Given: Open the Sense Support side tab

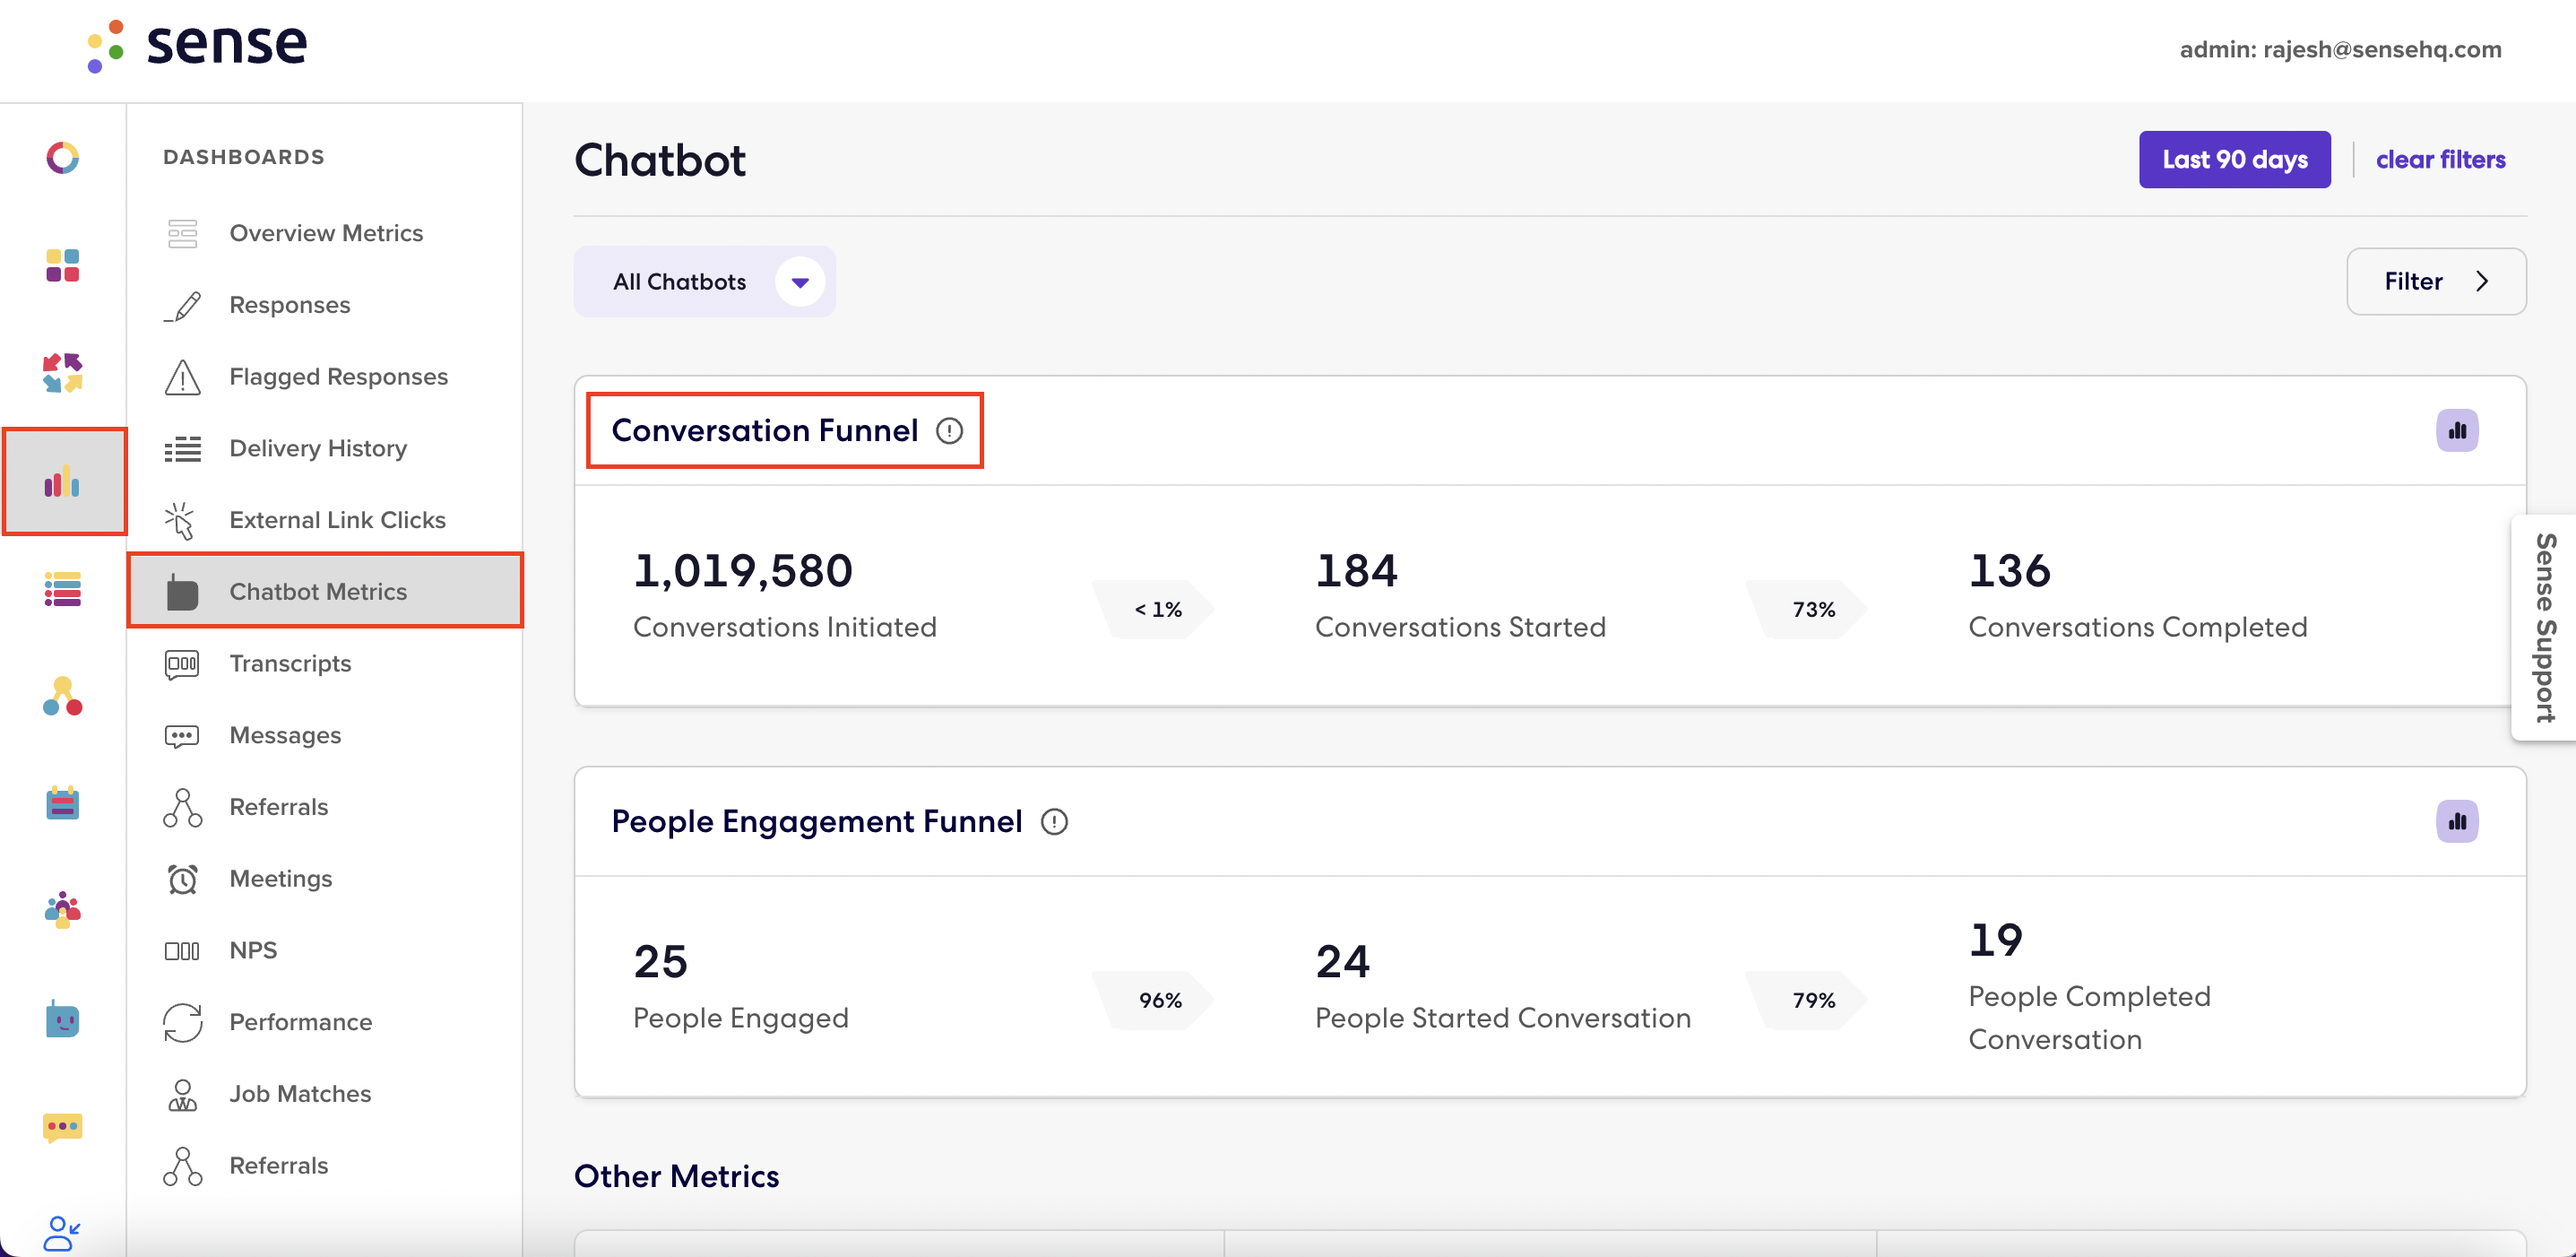Looking at the screenshot, I should pyautogui.click(x=2544, y=628).
